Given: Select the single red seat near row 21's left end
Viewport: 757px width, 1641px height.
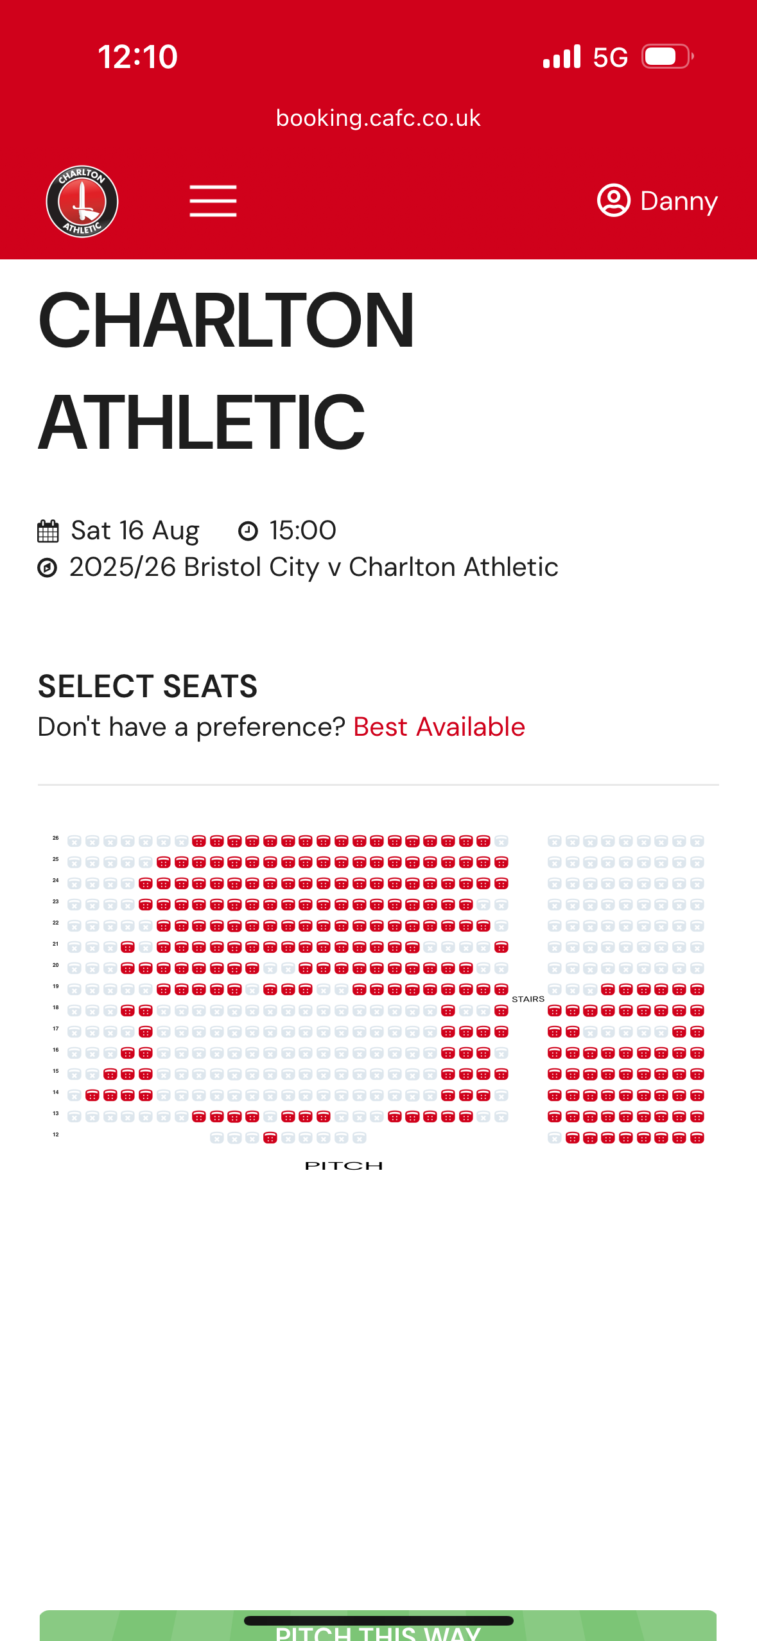Looking at the screenshot, I should pyautogui.click(x=128, y=948).
